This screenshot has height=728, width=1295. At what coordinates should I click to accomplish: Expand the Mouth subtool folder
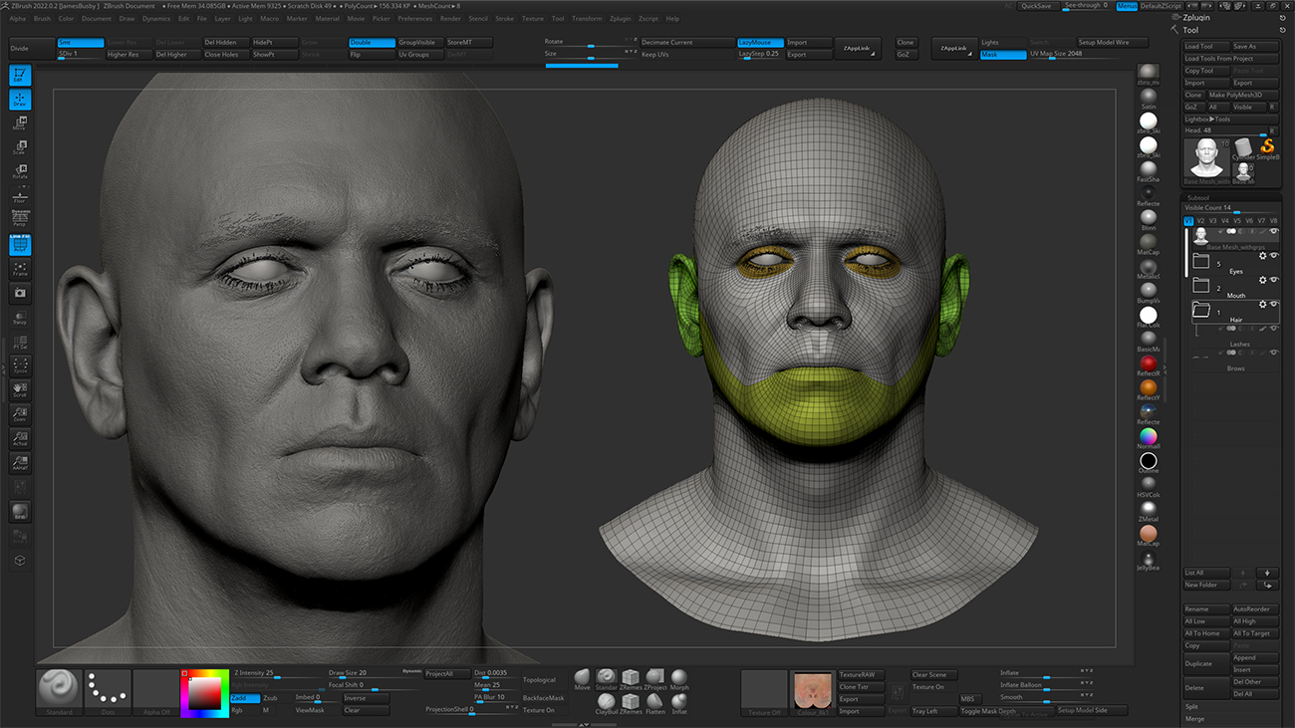[1201, 287]
